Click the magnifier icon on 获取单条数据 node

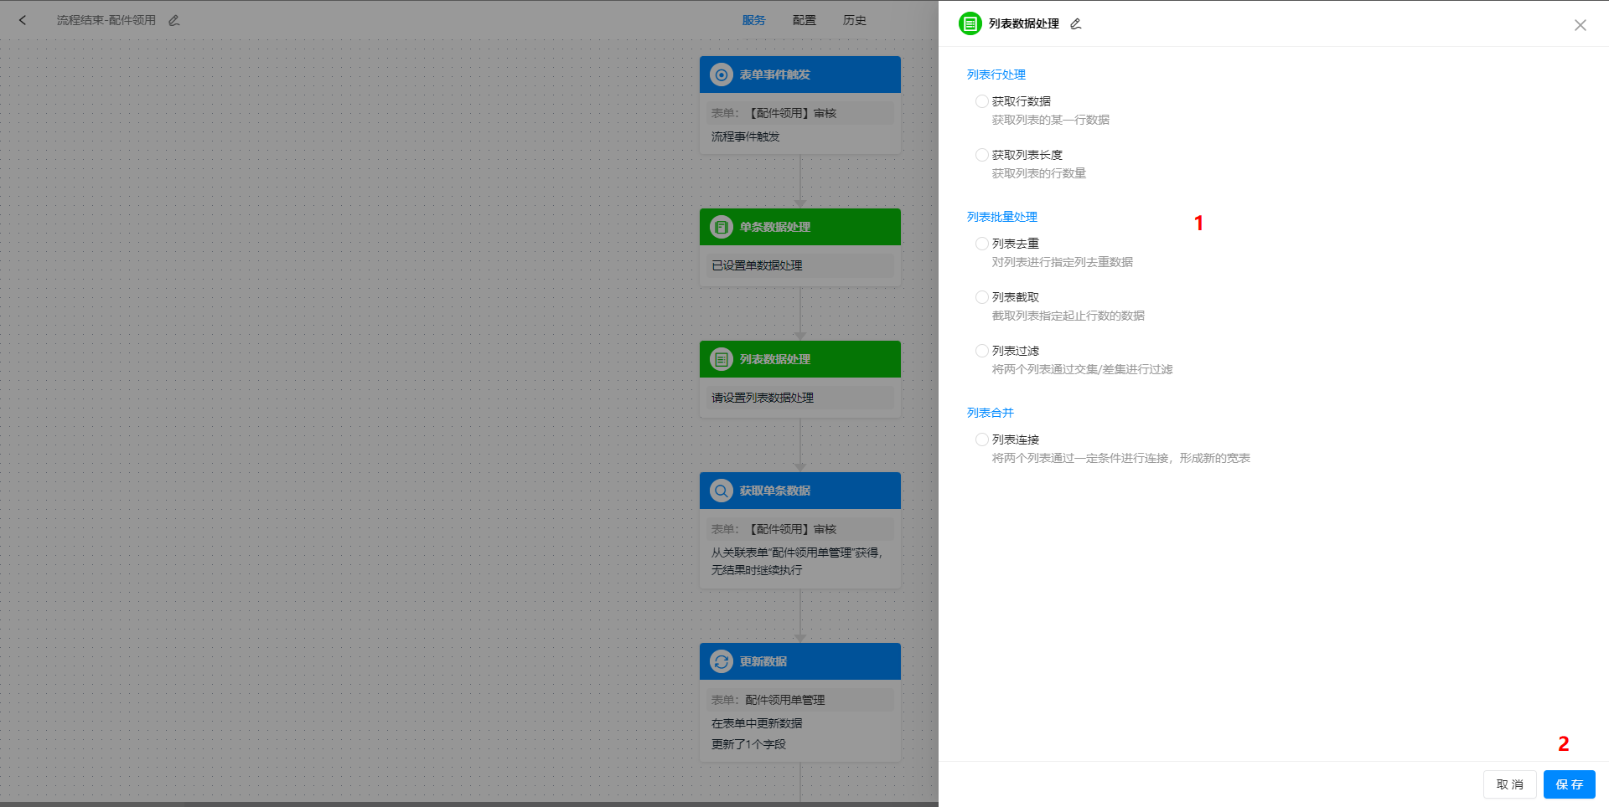click(721, 491)
